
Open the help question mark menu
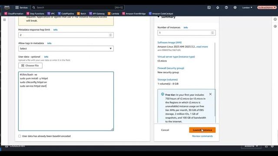coord(226,7)
